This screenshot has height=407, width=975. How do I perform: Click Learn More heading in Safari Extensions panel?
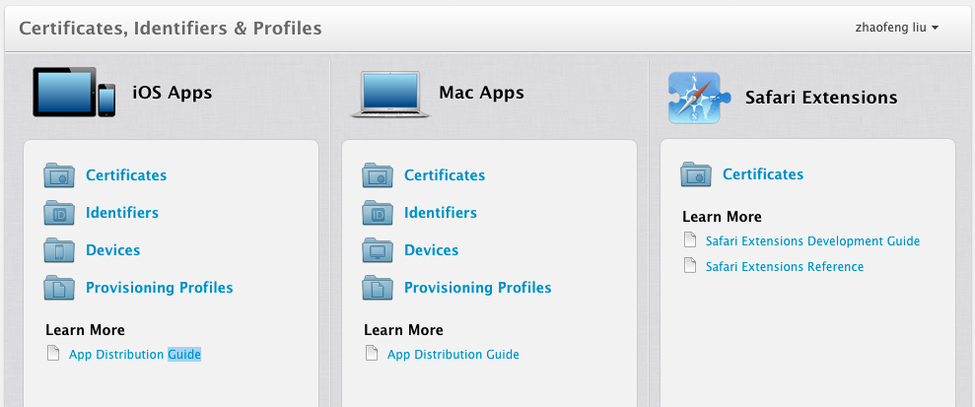722,216
